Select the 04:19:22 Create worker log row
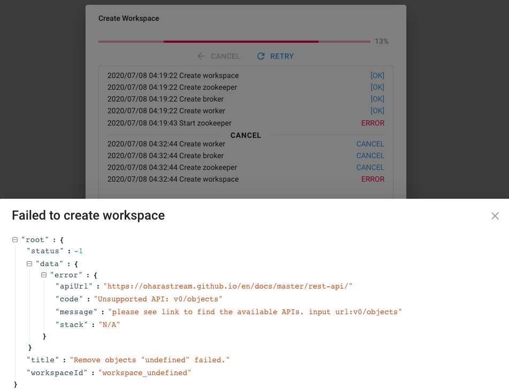 coord(246,111)
